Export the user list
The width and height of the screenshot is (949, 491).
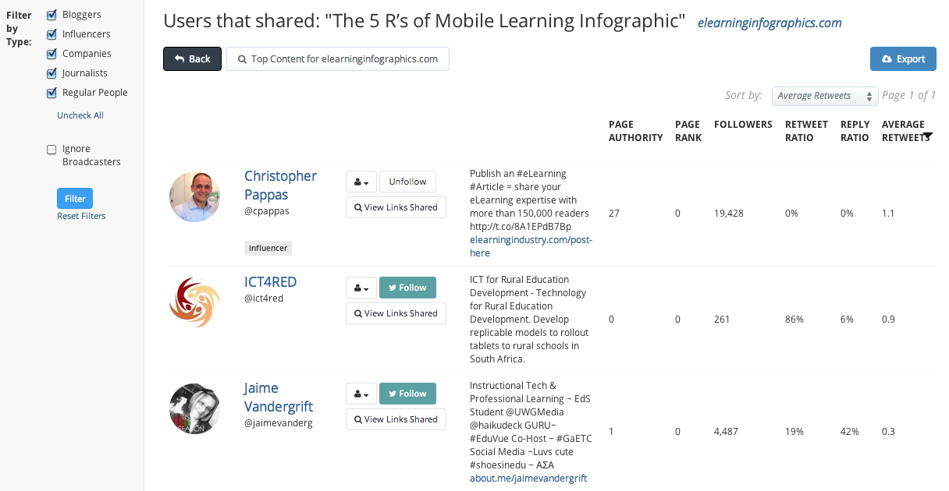click(903, 59)
